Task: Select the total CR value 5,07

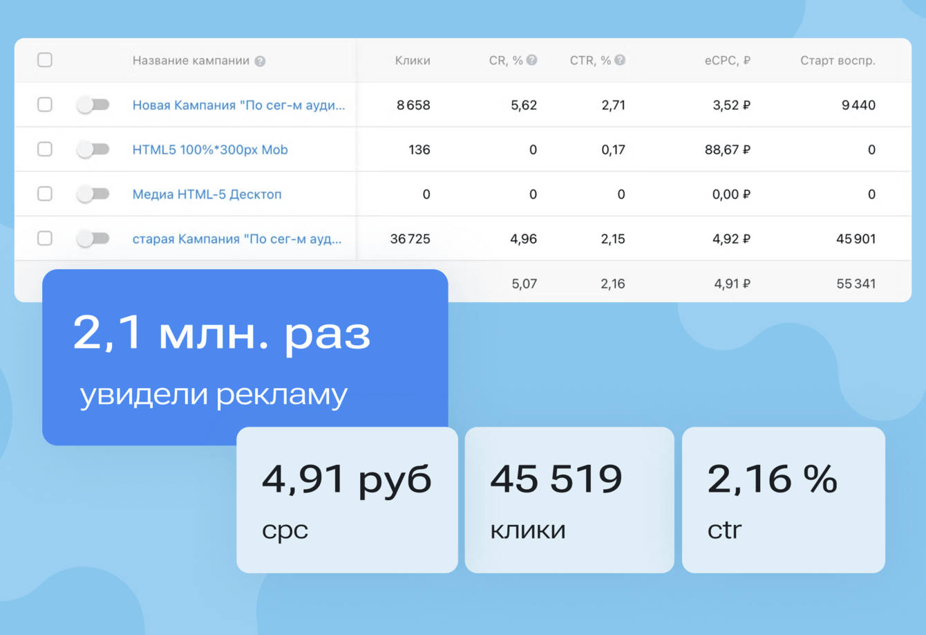Action: (x=524, y=284)
